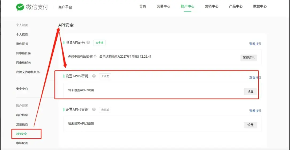Open 数据中心 in top navigation
Image resolution: width=290 pixels, height=150 pixels.
[x=260, y=6]
